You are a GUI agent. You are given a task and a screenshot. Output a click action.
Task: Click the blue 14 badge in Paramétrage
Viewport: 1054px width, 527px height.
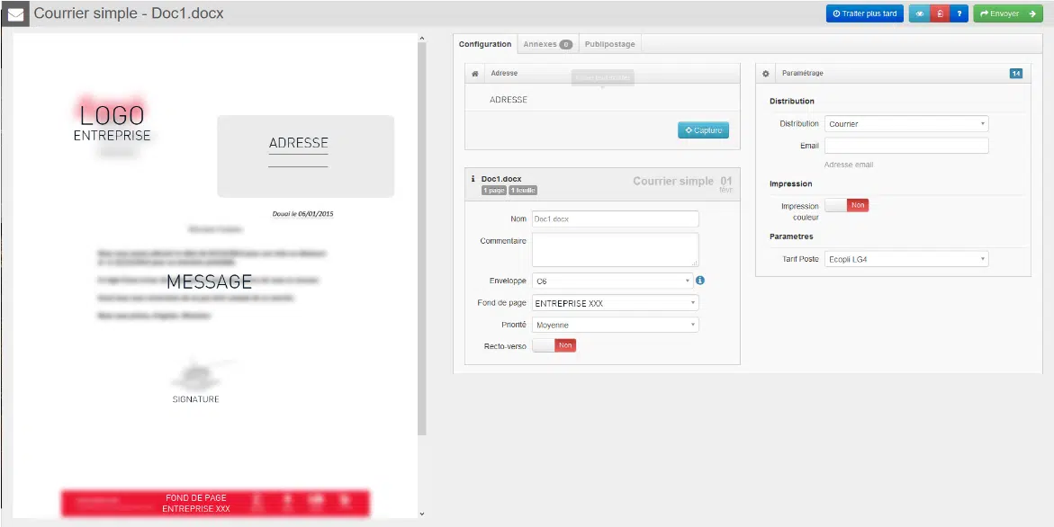(x=1015, y=73)
